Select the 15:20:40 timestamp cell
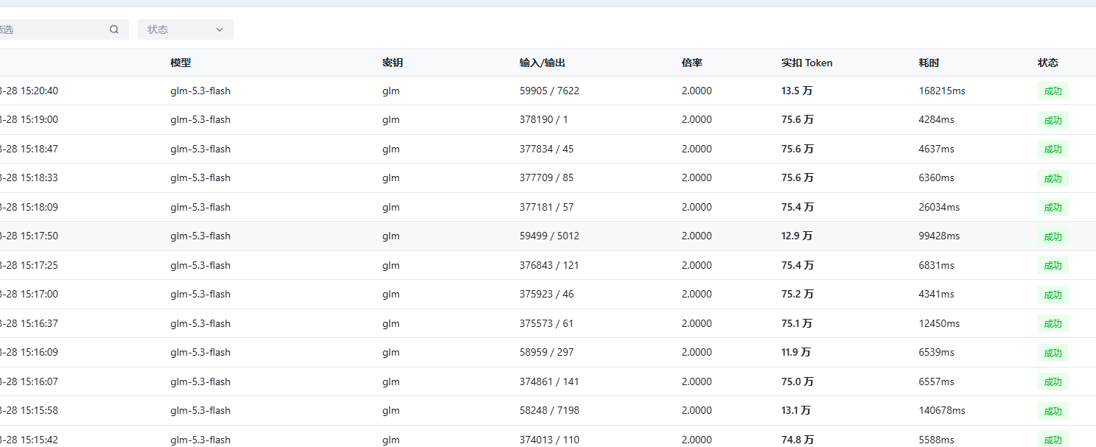Image resolution: width=1096 pixels, height=447 pixels. 29,91
